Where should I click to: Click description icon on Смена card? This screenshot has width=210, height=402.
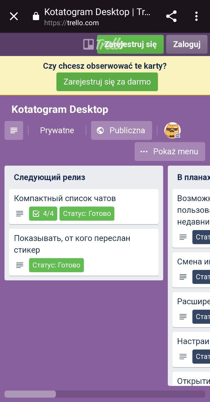[x=183, y=277]
